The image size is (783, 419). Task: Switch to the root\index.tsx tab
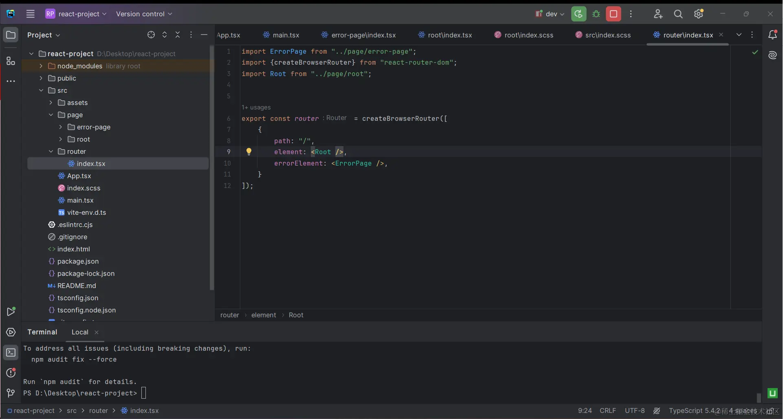coord(445,35)
